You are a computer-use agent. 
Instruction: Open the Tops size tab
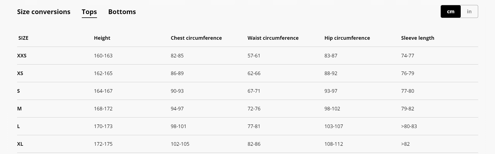[x=89, y=12]
